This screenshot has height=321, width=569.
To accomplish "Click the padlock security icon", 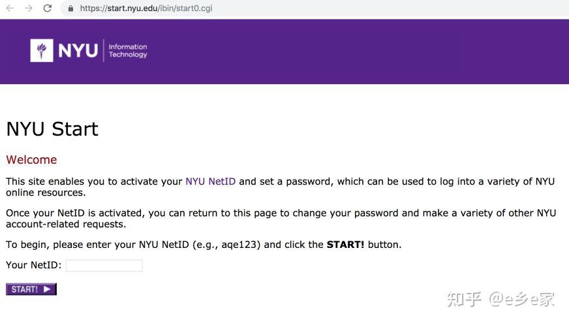I will (70, 9).
